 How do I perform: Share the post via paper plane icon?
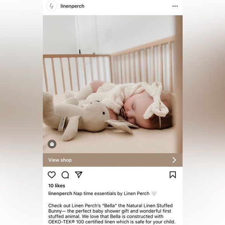(x=79, y=175)
